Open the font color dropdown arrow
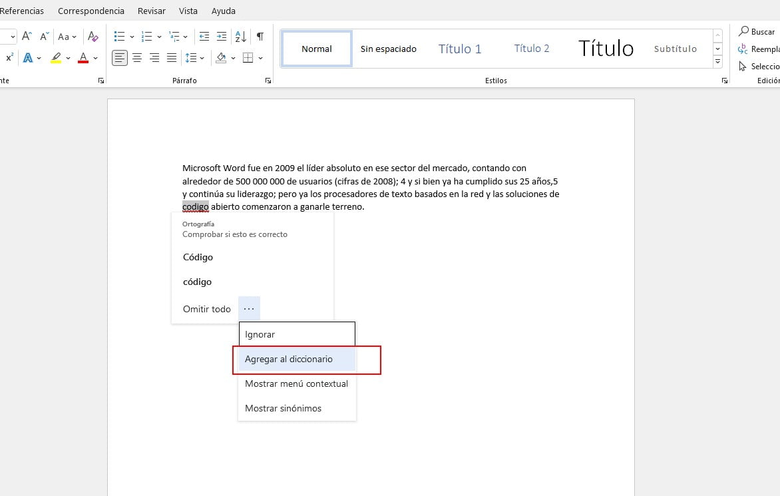Image resolution: width=780 pixels, height=496 pixels. [x=95, y=58]
